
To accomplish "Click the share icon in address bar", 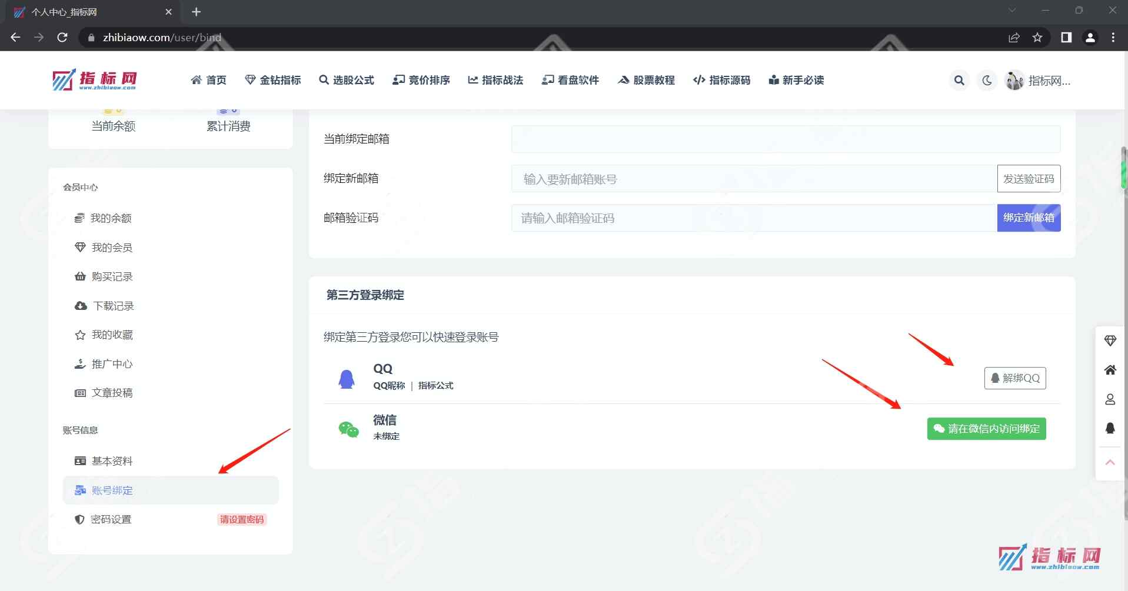I will point(1014,37).
